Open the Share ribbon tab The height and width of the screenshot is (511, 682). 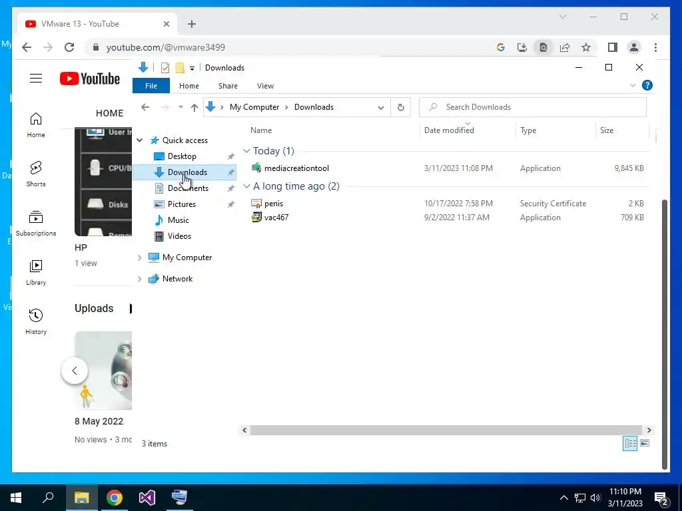point(228,86)
